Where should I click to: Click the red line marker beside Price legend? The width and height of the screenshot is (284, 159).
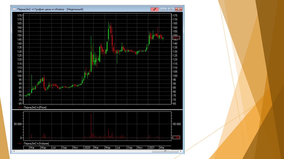point(19,107)
